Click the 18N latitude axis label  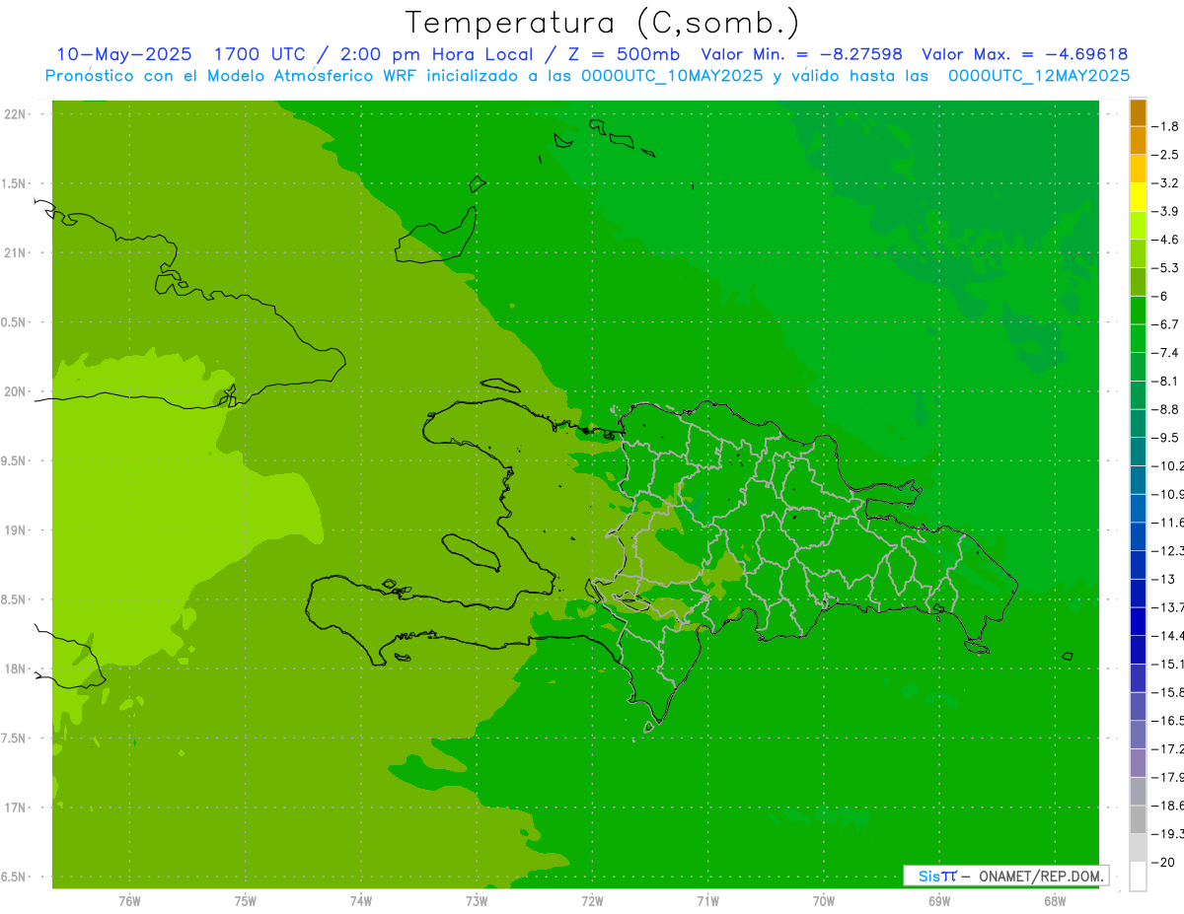pos(14,668)
